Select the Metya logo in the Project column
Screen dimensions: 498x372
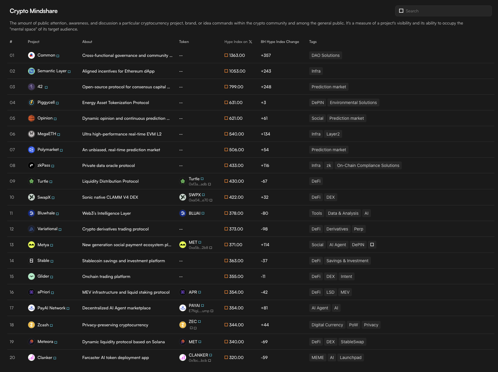(31, 245)
